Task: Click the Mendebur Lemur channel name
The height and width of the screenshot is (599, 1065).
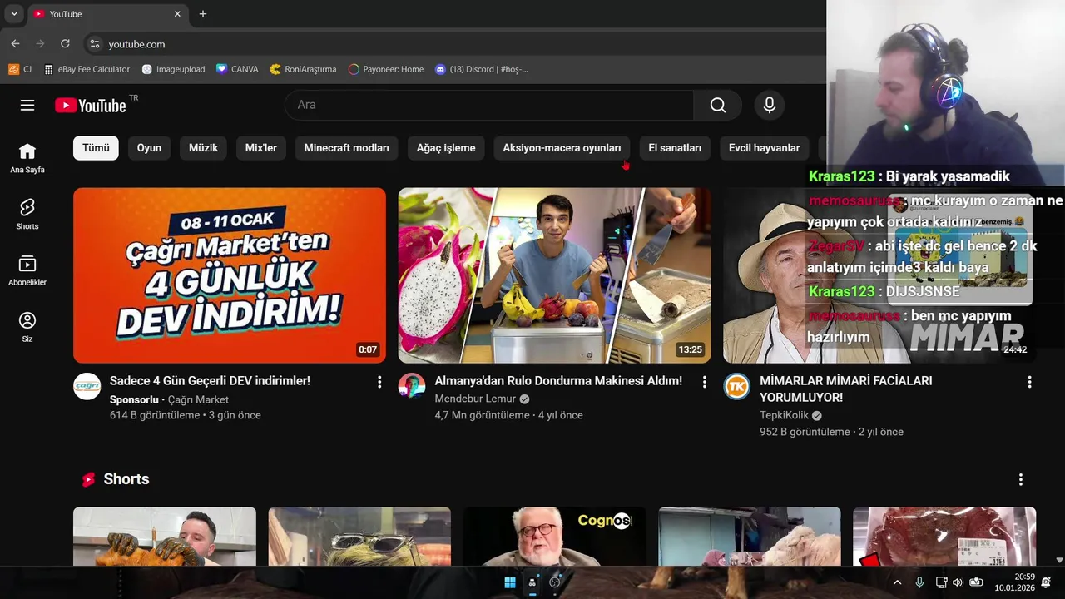Action: pyautogui.click(x=475, y=399)
